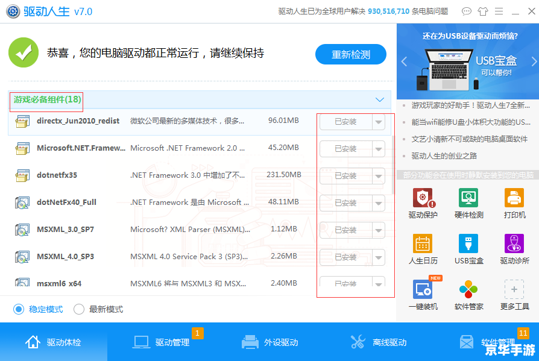Viewport: 539px width, 361px height.
Task: Switch to 软件管理 tab
Action: 487,342
